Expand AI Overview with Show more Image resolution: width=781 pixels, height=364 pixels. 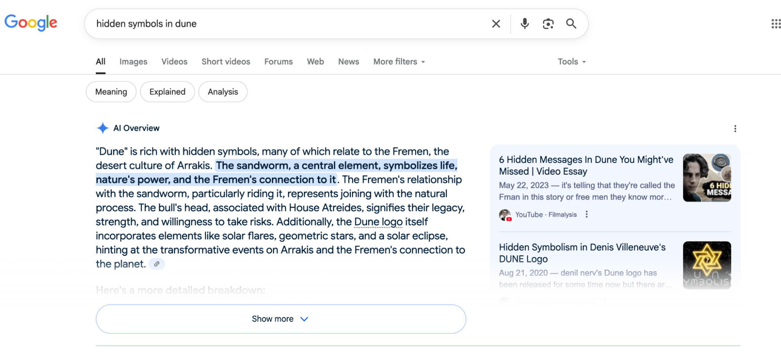pyautogui.click(x=281, y=319)
